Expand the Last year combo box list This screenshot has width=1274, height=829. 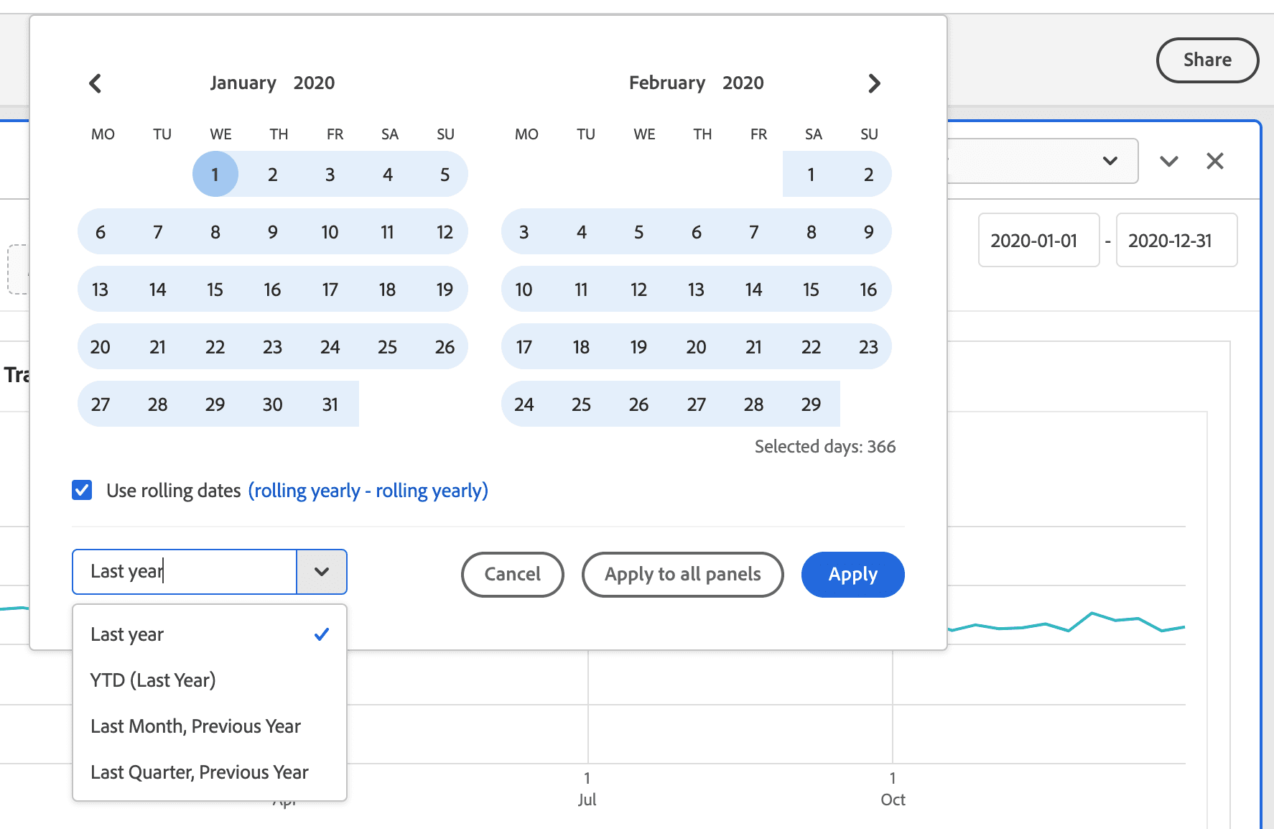pyautogui.click(x=322, y=572)
